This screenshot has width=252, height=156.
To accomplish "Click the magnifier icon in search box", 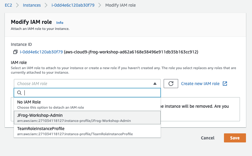I will pyautogui.click(x=19, y=93).
